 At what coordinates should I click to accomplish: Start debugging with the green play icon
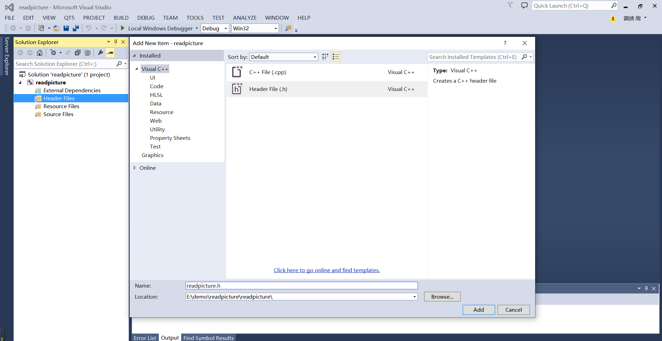click(122, 28)
